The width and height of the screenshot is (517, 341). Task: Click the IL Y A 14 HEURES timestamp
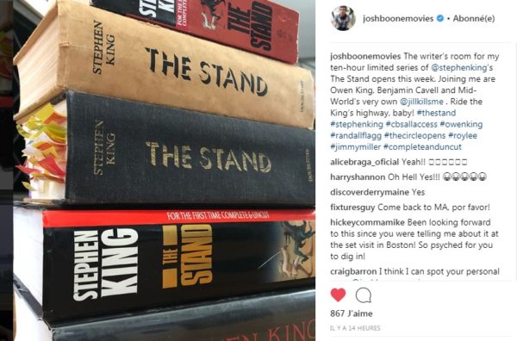(x=355, y=328)
